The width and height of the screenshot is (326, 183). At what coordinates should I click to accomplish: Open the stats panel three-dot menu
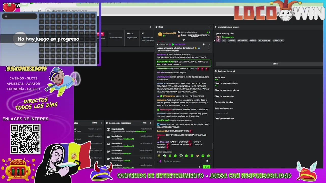(150, 27)
